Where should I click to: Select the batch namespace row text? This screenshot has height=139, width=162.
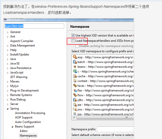106,62
